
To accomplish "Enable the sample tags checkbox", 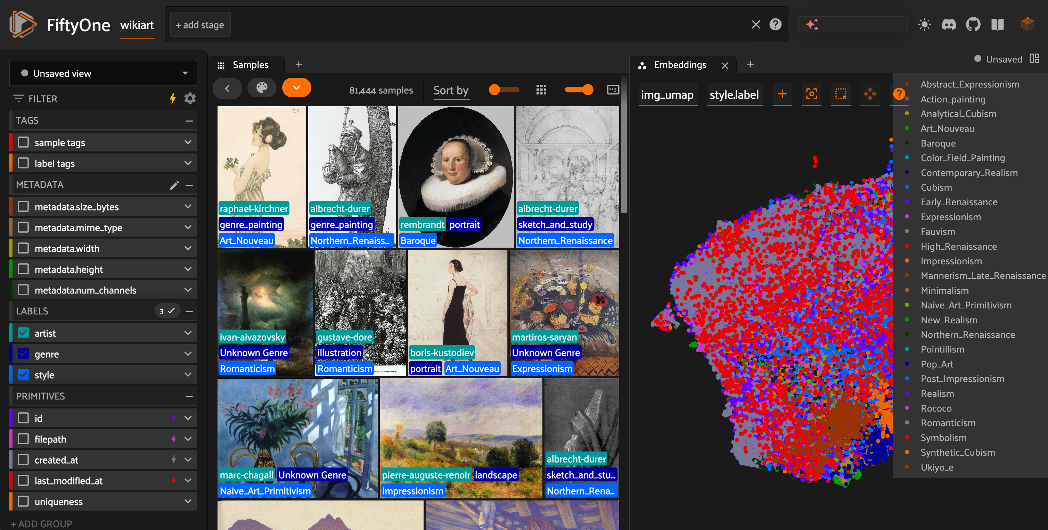I will point(24,142).
